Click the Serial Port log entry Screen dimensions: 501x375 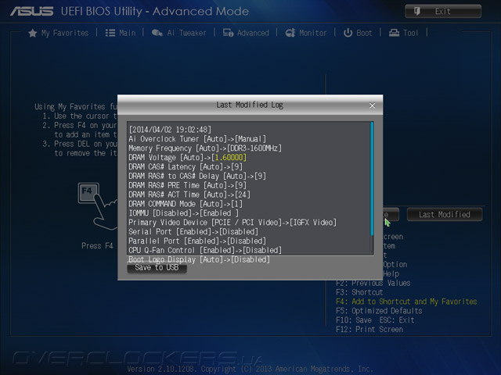(x=193, y=231)
